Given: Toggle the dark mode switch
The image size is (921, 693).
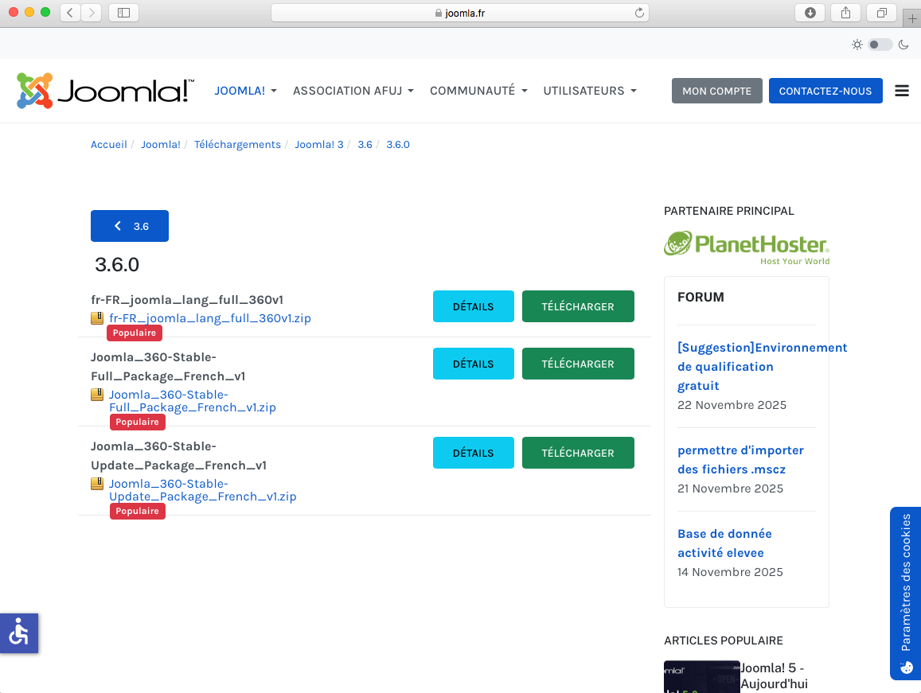Looking at the screenshot, I should tap(880, 45).
